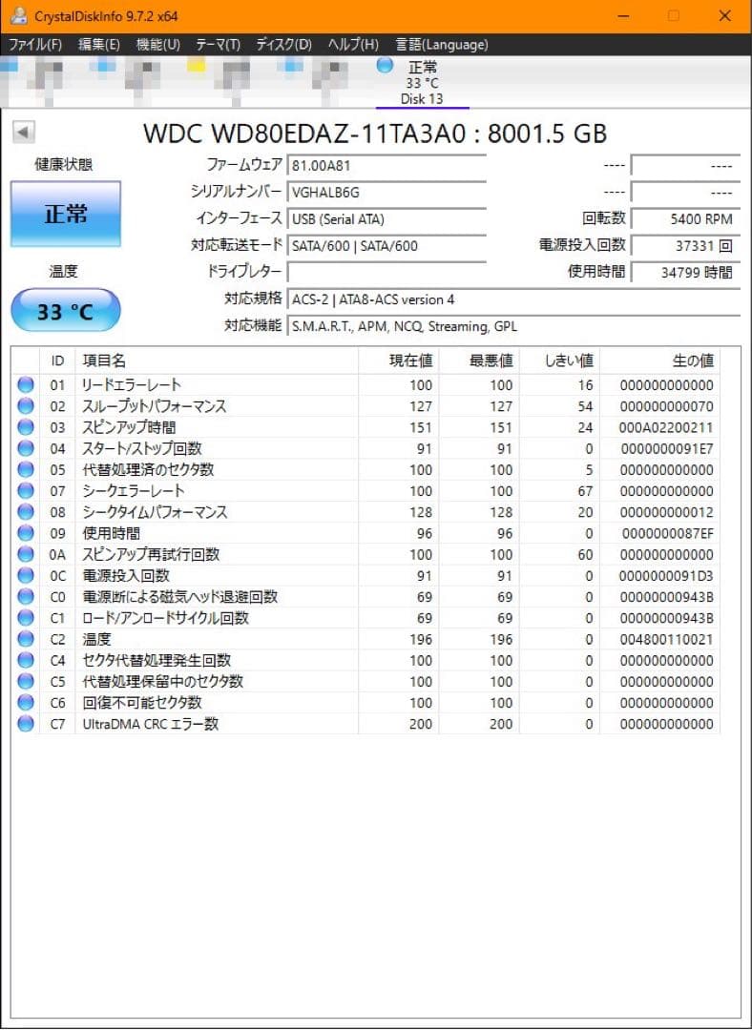Click the しきい値 column header
752x1030 pixels.
[x=559, y=360]
